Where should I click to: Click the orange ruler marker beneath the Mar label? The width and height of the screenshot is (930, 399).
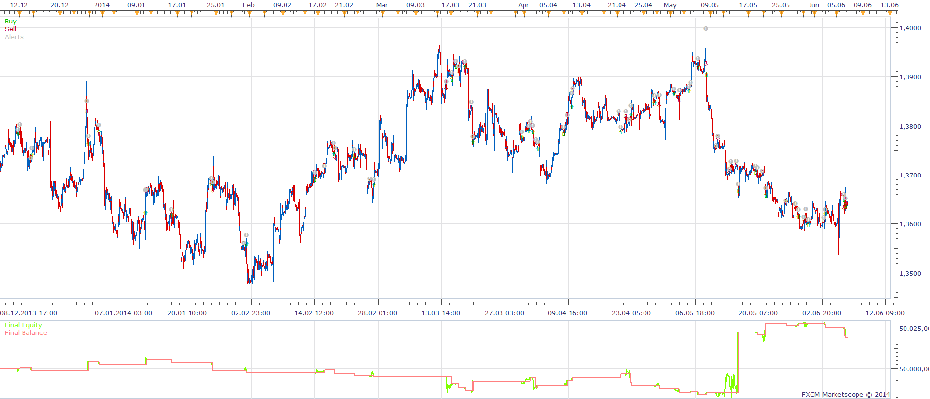(382, 14)
